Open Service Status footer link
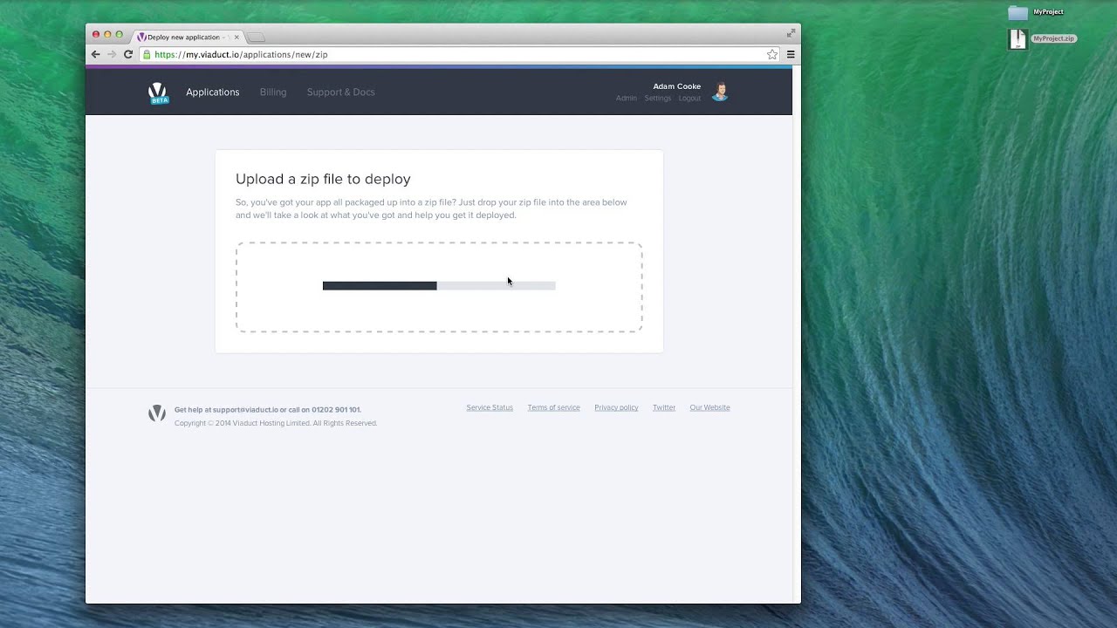Image resolution: width=1117 pixels, height=628 pixels. click(490, 407)
